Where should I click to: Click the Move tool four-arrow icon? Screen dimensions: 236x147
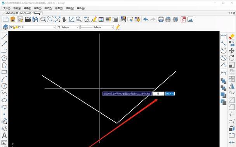(x=232, y=51)
